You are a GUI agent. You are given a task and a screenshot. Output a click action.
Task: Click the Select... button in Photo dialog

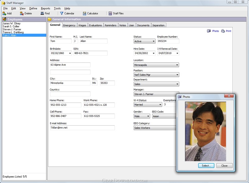point(206,166)
